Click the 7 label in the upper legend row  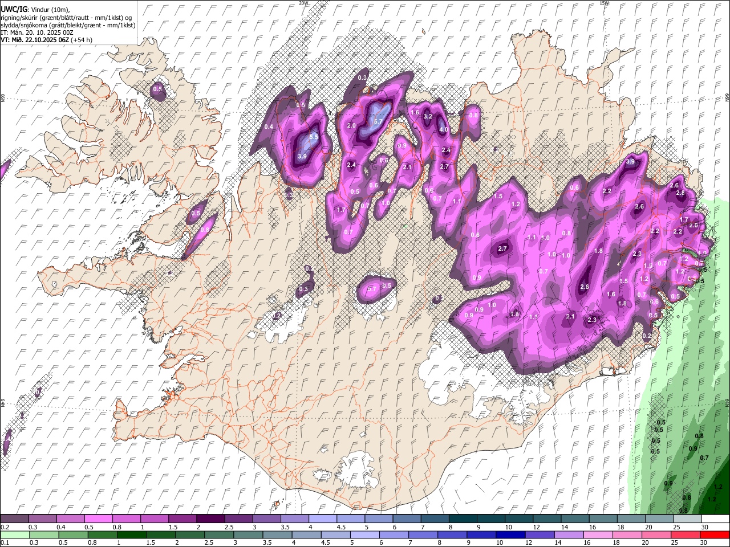coord(423,527)
